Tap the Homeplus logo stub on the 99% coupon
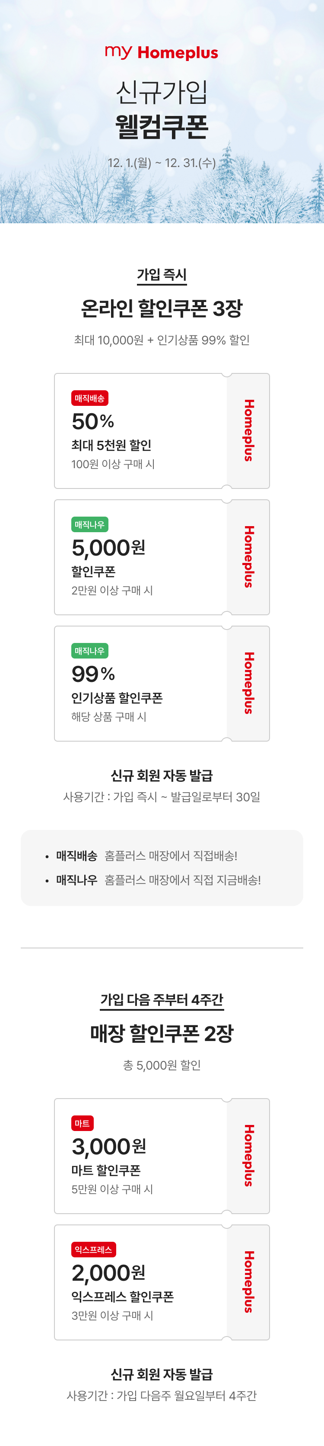The height and width of the screenshot is (1446, 324). point(248,683)
